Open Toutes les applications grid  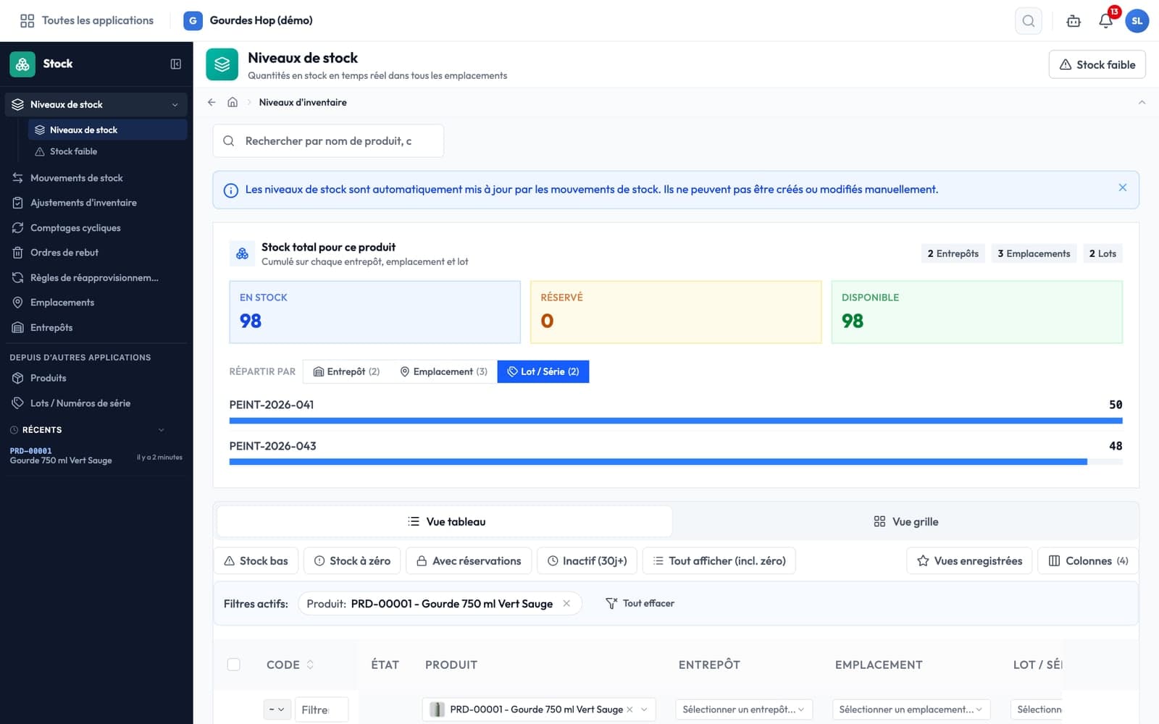click(x=87, y=20)
